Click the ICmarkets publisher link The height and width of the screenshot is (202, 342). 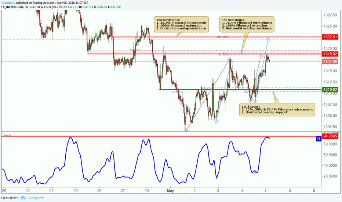pyautogui.click(x=8, y=3)
